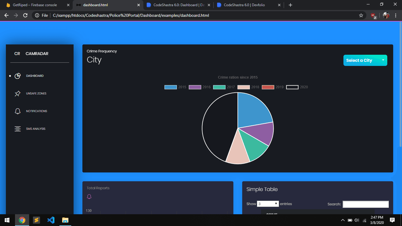402x226 pixels.
Task: Open Windows Action Center notifications
Action: click(392, 220)
